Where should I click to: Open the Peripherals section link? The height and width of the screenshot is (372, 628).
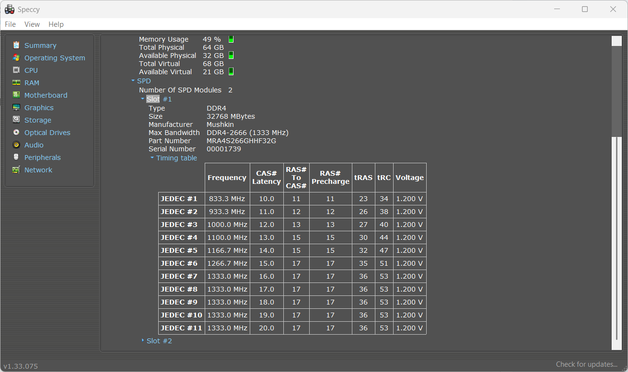pos(42,158)
